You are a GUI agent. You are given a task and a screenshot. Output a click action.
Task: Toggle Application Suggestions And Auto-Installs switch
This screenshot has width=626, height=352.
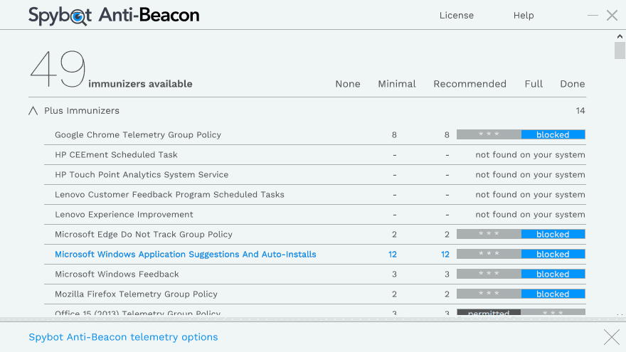[521, 254]
